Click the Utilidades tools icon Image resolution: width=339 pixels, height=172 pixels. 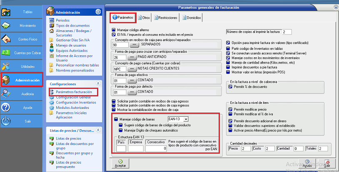7,66
